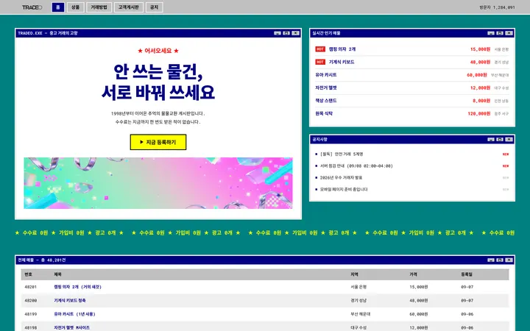Minimize the 전체 매물 window

491,260
